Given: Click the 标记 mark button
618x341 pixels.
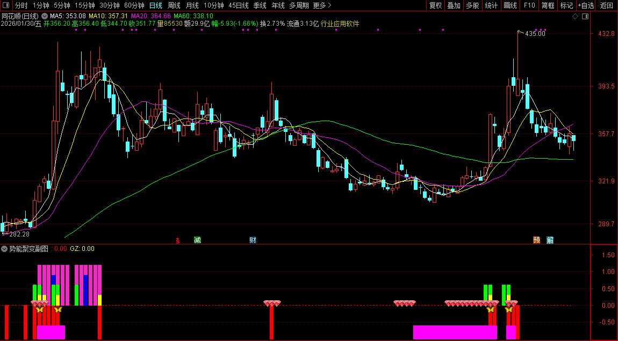Looking at the screenshot, I should 567,5.
